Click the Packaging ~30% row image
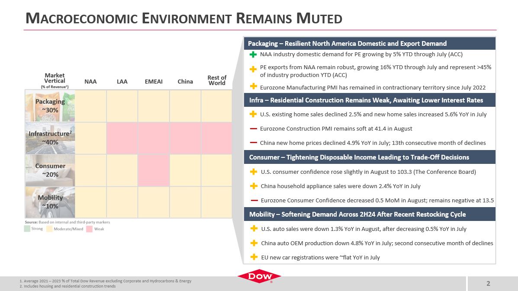The width and height of the screenshot is (518, 291). pos(50,106)
